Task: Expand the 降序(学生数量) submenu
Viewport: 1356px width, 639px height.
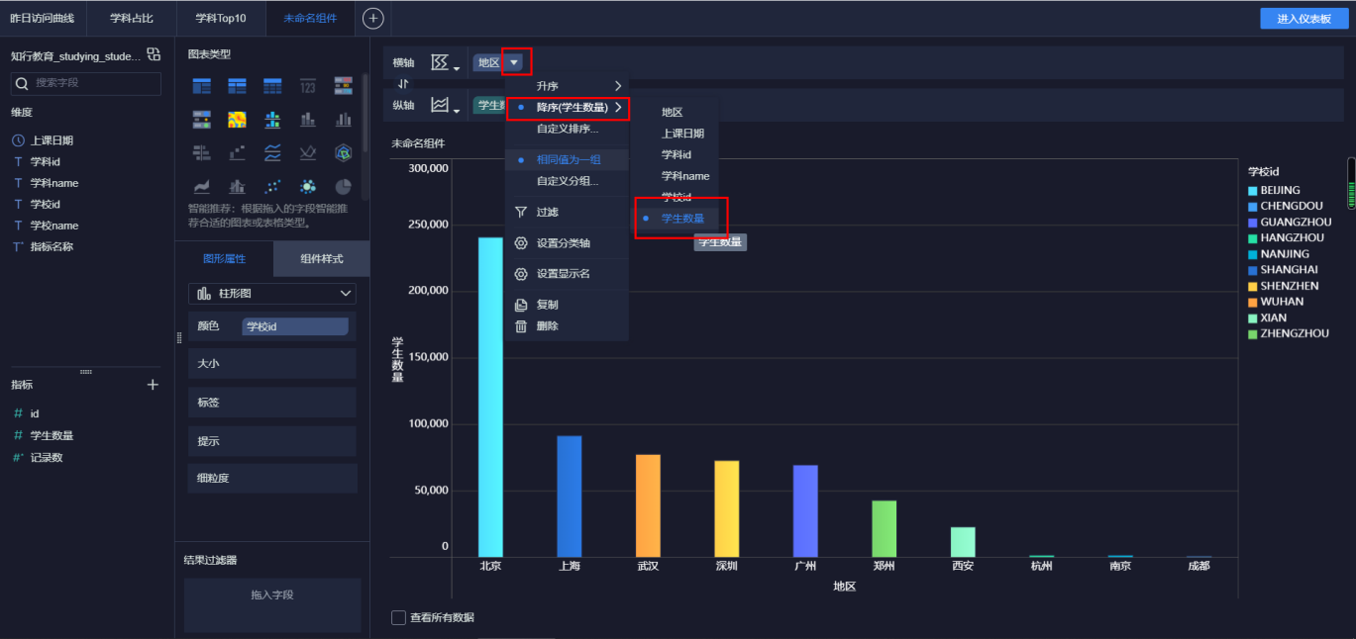Action: coord(567,107)
